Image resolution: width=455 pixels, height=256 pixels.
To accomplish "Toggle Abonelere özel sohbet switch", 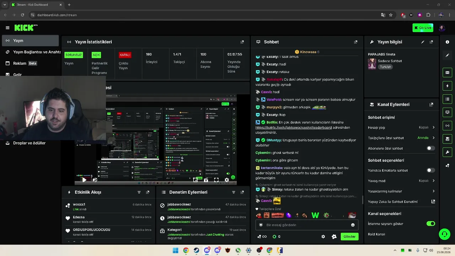I will click(x=430, y=148).
